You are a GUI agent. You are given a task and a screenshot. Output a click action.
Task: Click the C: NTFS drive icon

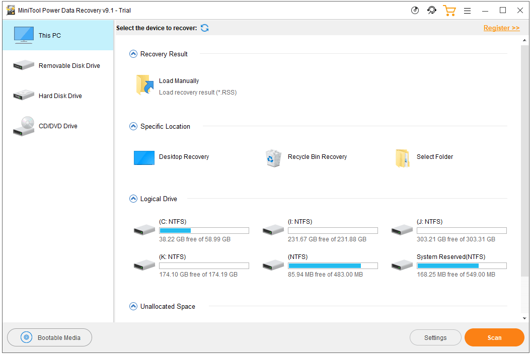(144, 230)
